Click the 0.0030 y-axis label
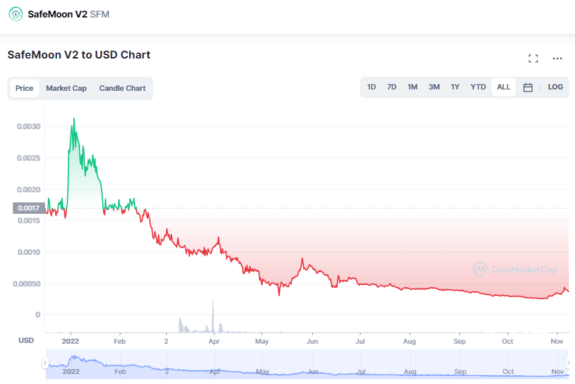Screen dimensions: 575x384 29,126
